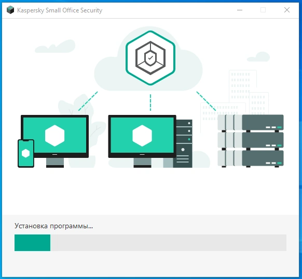Click the hexagon shield logo in the cloud
Image resolution: width=302 pixels, height=279 pixels.
click(150, 58)
